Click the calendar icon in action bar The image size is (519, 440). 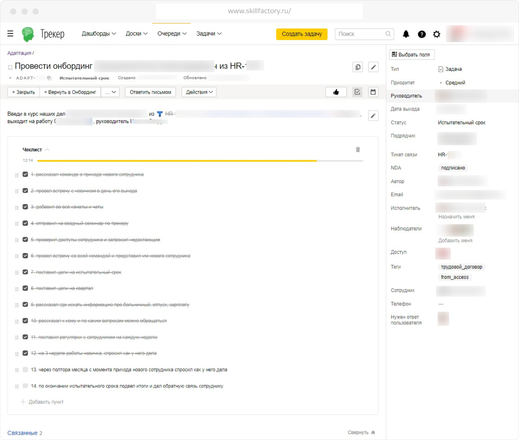pyautogui.click(x=373, y=92)
